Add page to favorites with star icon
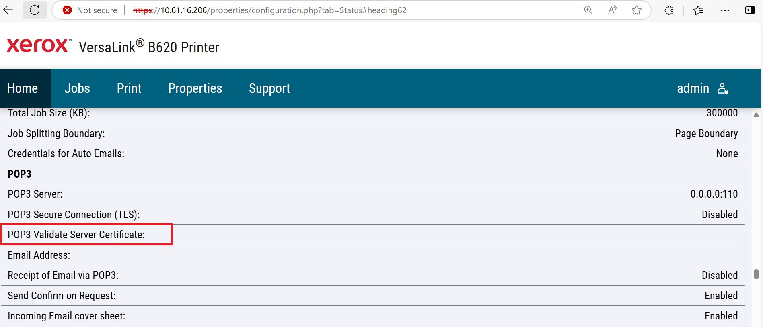 637,10
